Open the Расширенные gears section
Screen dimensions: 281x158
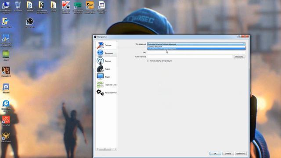106,93
